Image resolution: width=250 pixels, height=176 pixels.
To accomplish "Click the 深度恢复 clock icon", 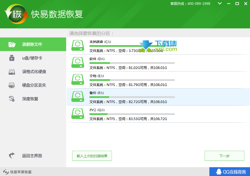I will tap(12, 99).
